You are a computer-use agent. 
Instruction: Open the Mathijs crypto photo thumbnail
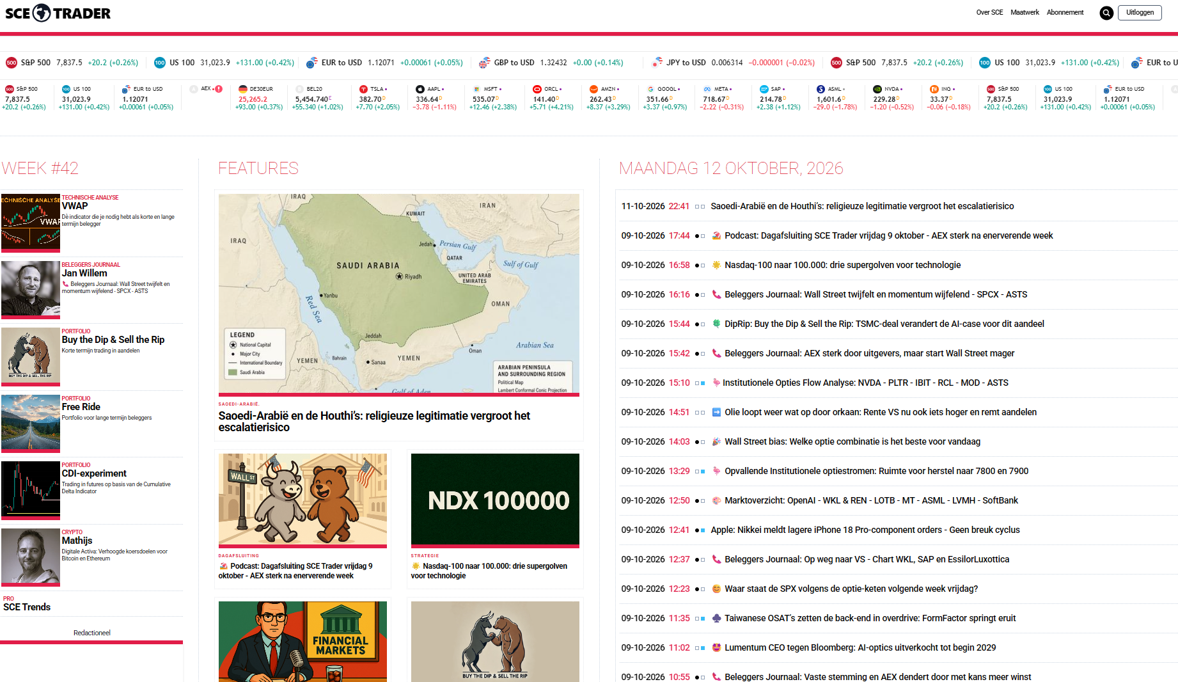coord(31,557)
